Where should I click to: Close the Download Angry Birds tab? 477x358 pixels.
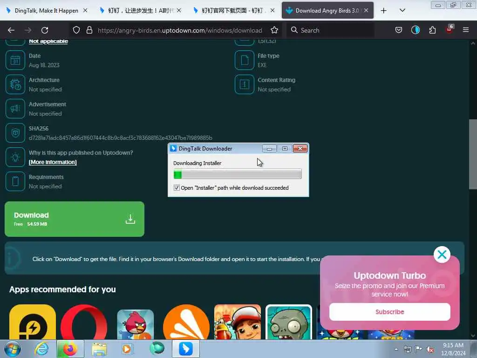pyautogui.click(x=366, y=10)
